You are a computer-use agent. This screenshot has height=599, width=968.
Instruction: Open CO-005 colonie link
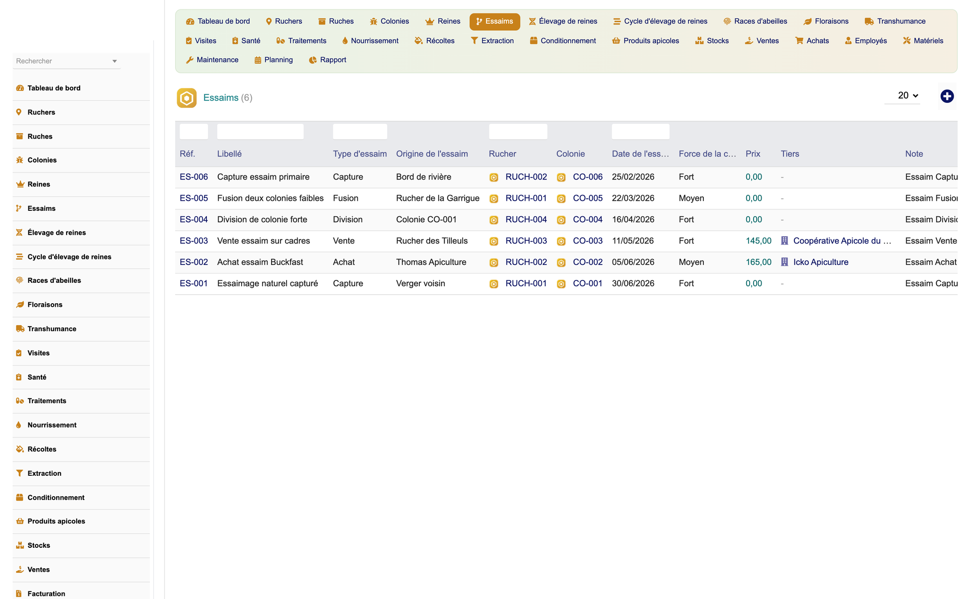[587, 198]
